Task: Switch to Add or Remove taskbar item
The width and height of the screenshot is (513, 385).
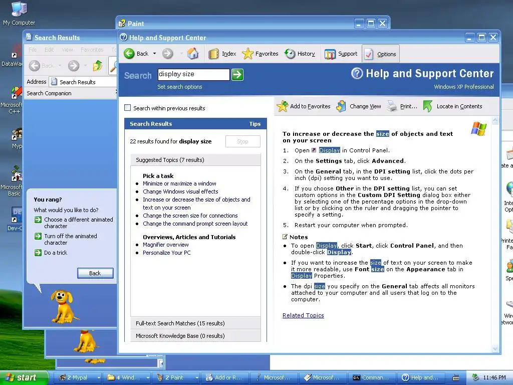Action: 224,378
